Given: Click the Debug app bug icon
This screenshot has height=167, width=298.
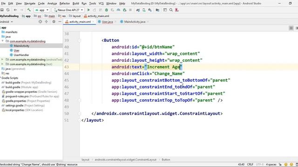Looking at the screenshot, I should [x=107, y=10].
